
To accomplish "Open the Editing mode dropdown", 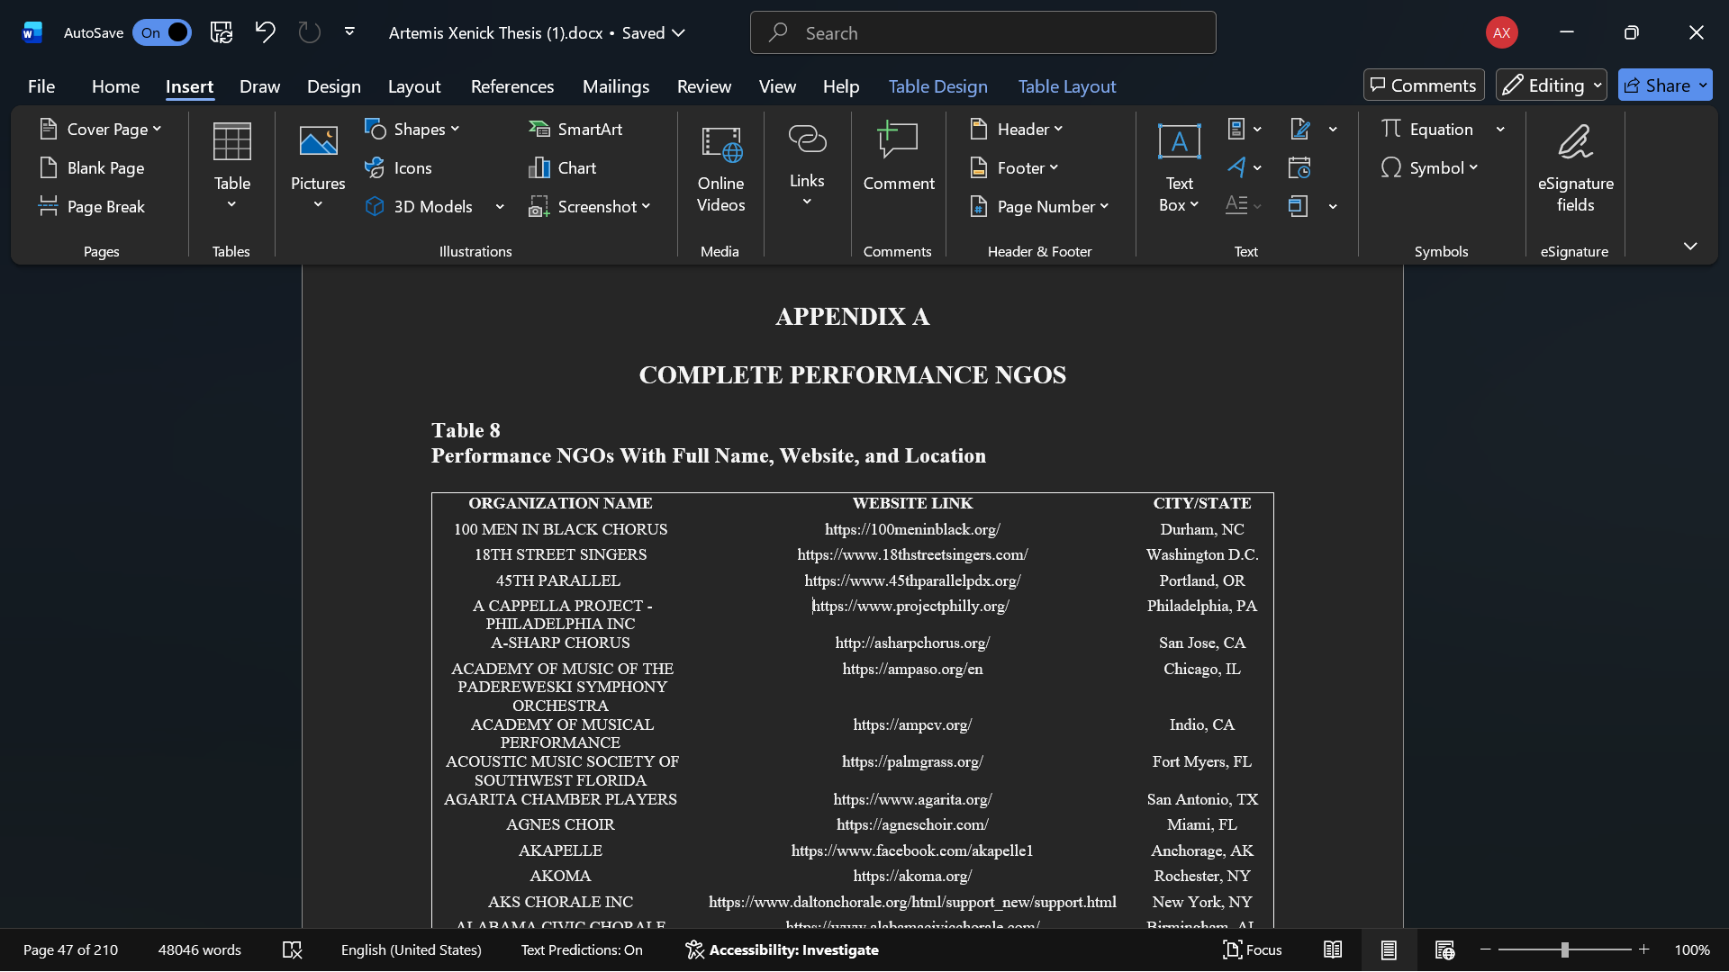I will pos(1551,85).
